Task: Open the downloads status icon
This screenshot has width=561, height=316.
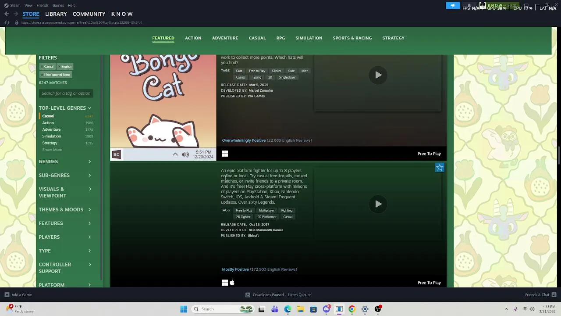Action: 248,295
